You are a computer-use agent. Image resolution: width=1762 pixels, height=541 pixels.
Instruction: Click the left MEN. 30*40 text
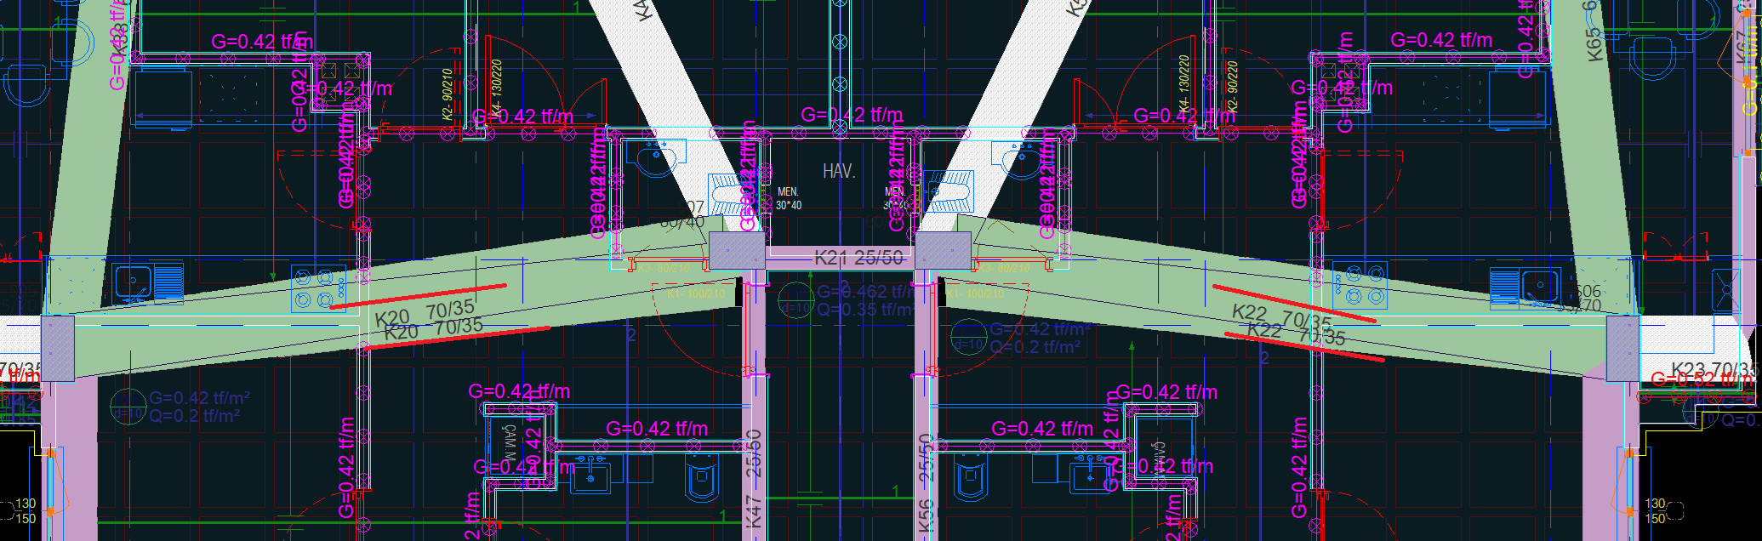pyautogui.click(x=788, y=198)
